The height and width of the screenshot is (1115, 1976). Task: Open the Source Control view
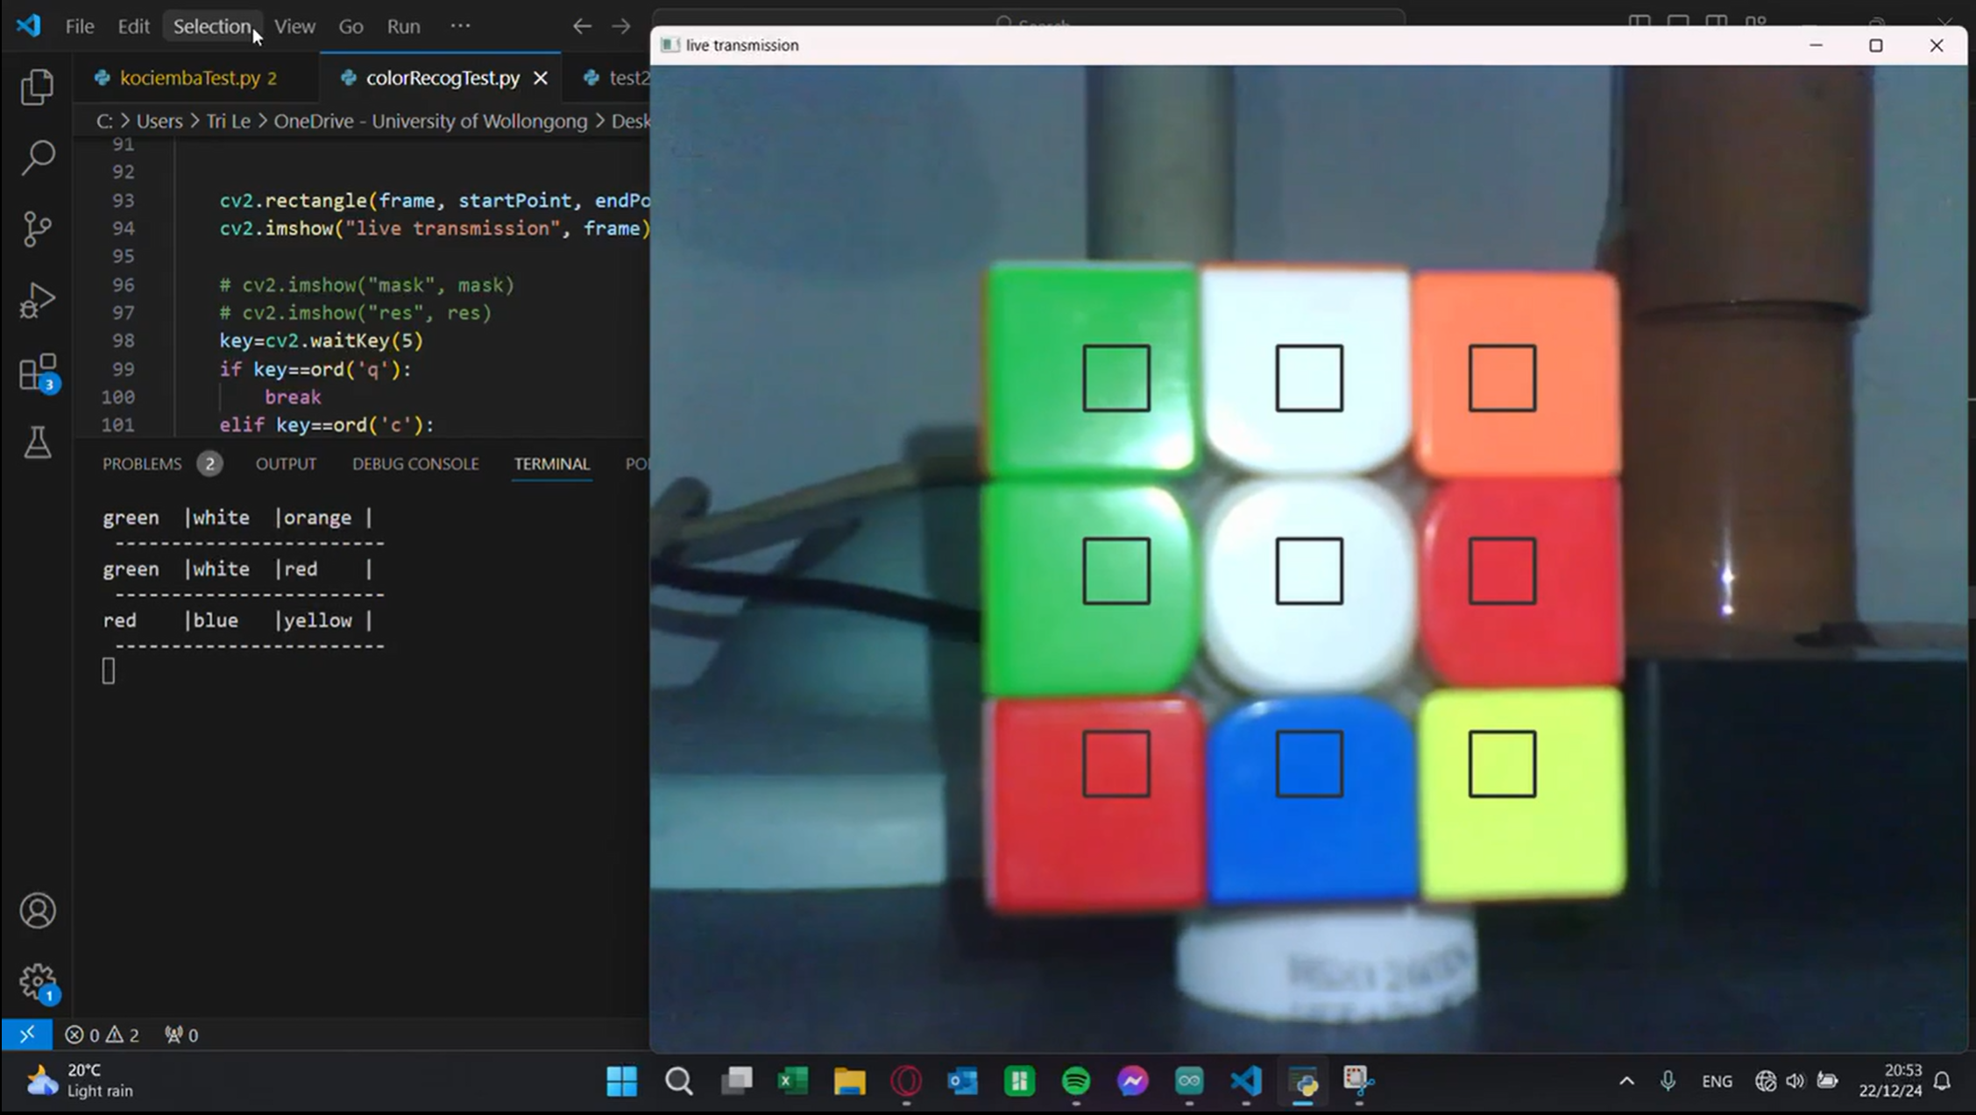pos(37,229)
